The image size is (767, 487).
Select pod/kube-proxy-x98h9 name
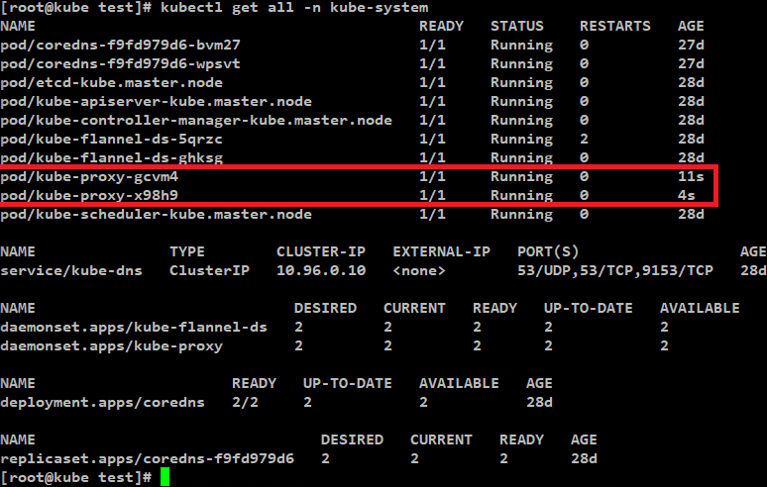(x=89, y=195)
